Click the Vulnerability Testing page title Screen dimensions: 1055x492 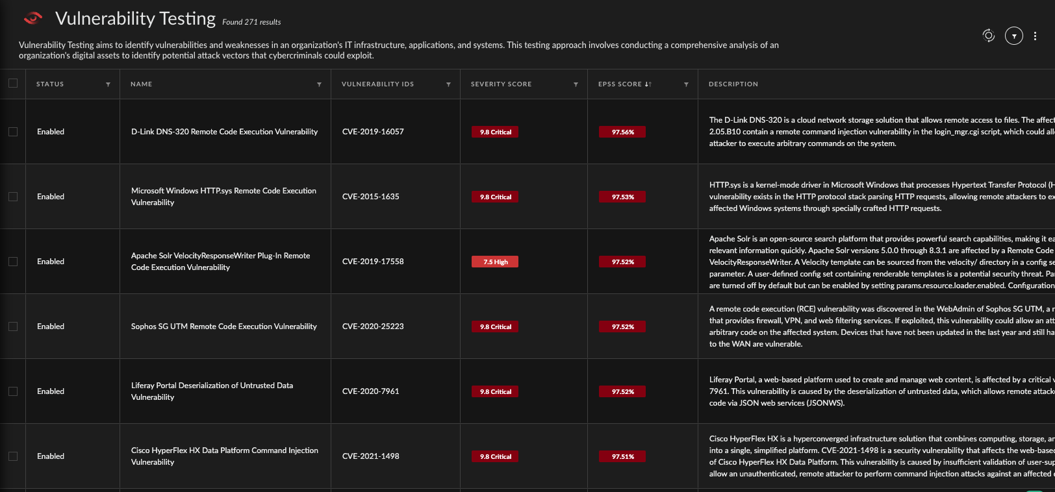tap(135, 19)
